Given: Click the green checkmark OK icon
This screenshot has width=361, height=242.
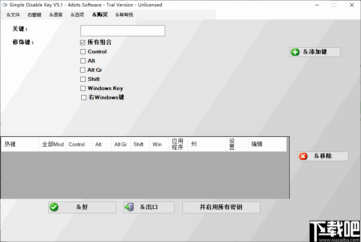Looking at the screenshot, I should [54, 207].
